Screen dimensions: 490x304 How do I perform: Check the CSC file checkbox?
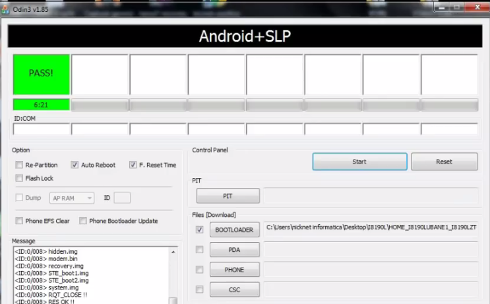[199, 289]
